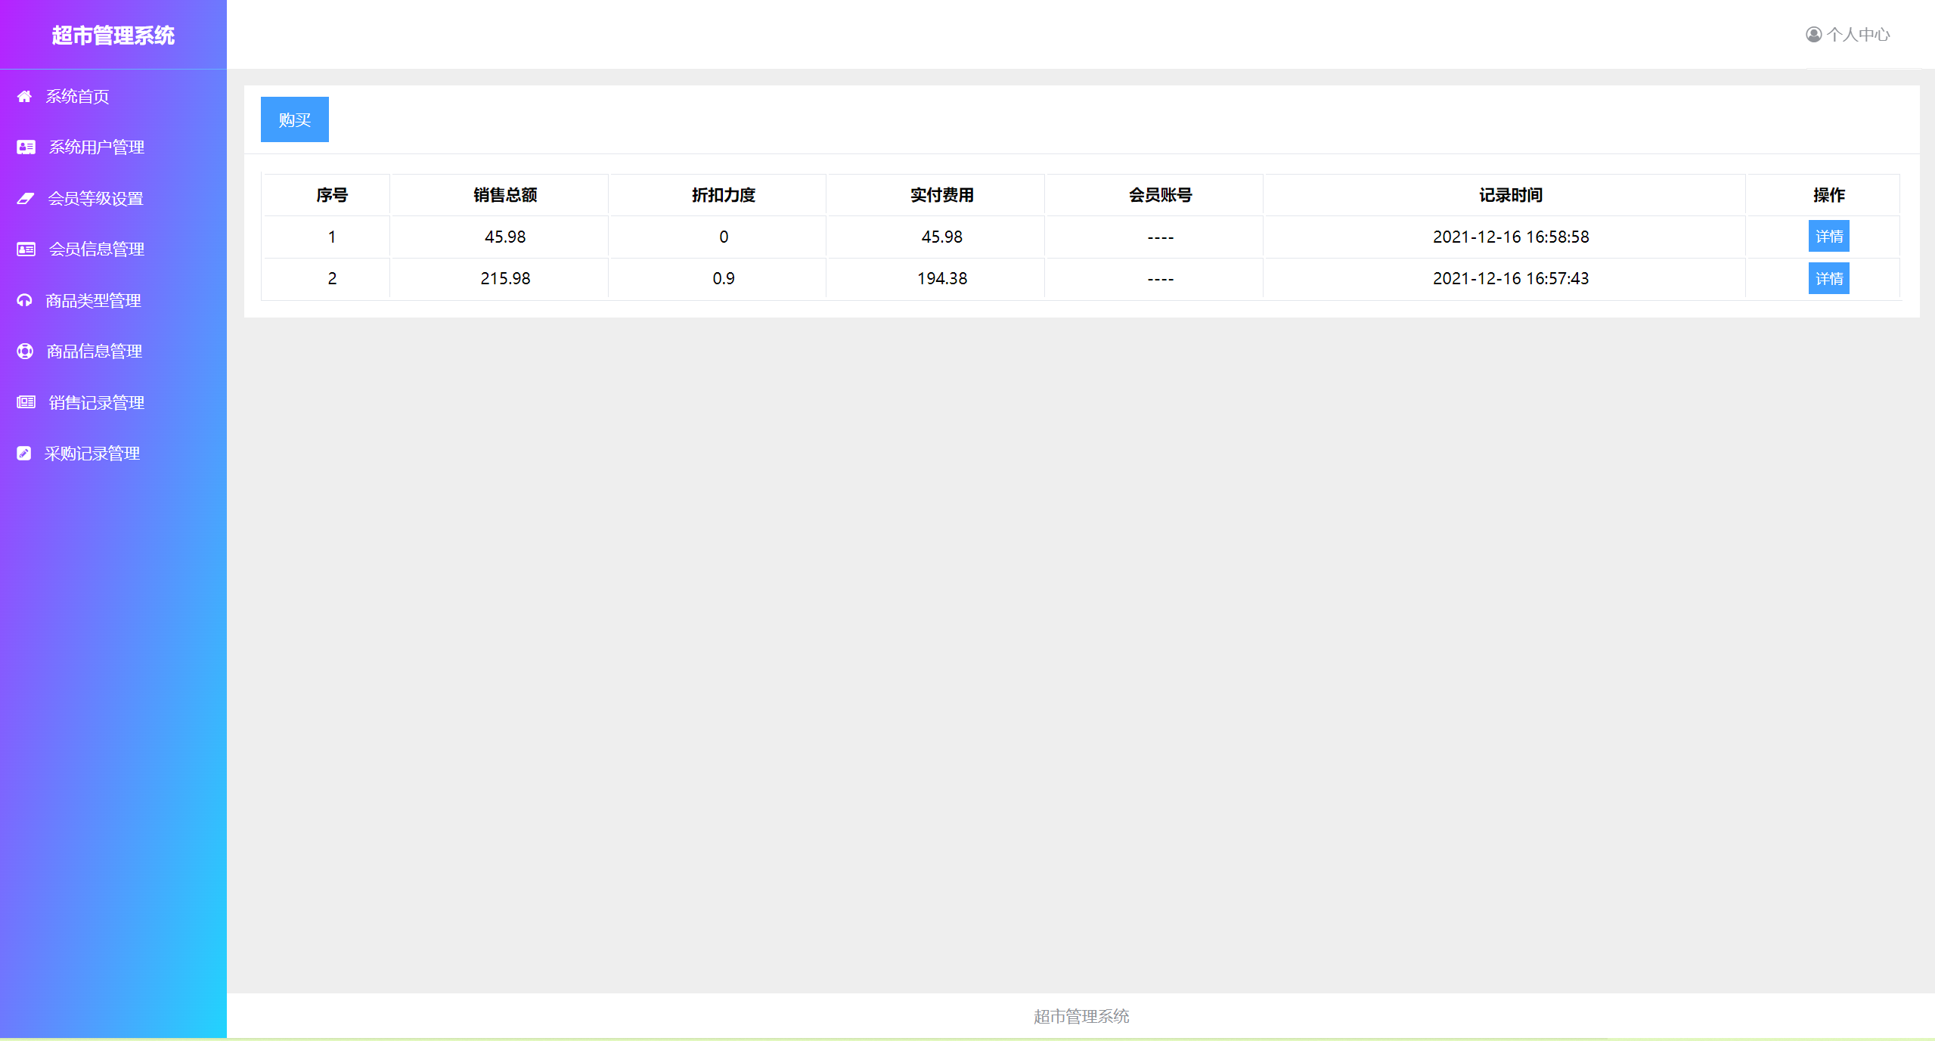Image resolution: width=1935 pixels, height=1041 pixels.
Task: Click the lifebuoy icon beside 商品信息管理
Action: [25, 352]
